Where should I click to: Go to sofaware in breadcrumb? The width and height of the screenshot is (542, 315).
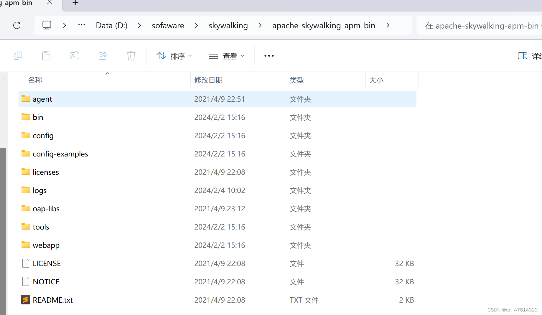[168, 25]
